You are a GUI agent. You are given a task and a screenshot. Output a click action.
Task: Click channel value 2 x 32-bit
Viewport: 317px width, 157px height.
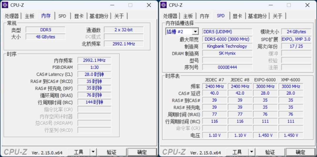124,30
